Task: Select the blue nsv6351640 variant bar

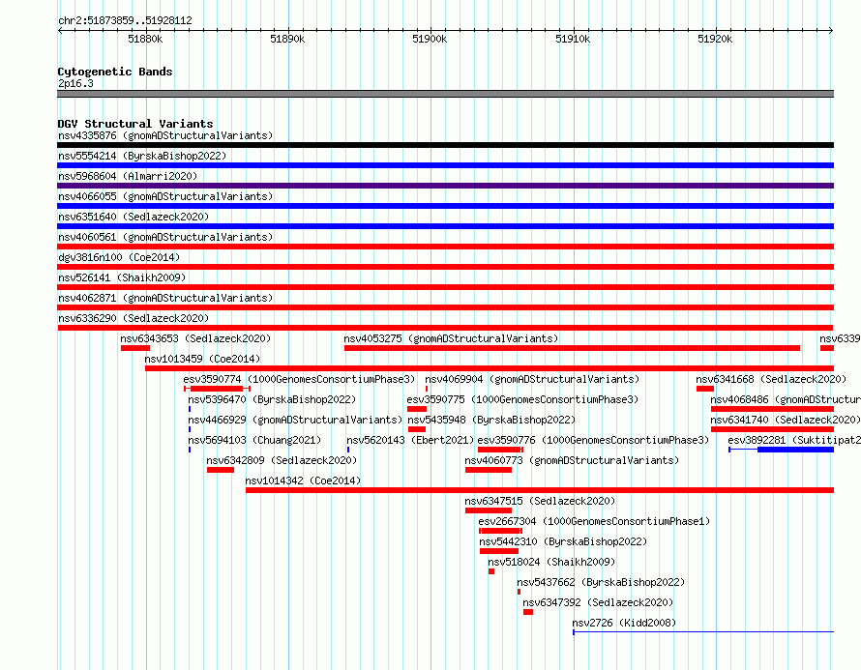Action: click(445, 226)
